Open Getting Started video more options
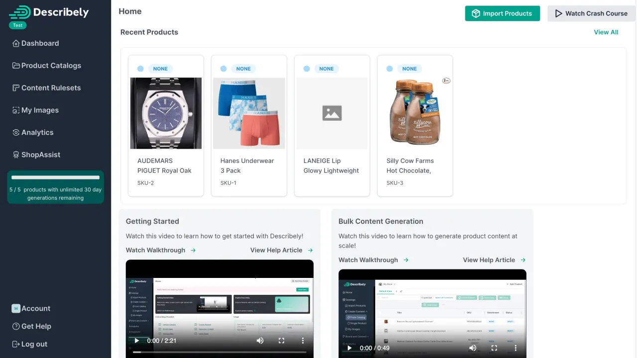 pyautogui.click(x=303, y=341)
